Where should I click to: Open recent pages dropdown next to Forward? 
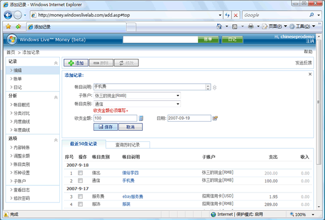point(25,15)
